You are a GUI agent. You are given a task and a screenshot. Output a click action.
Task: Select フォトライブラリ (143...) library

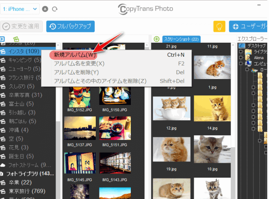[x=30, y=174]
